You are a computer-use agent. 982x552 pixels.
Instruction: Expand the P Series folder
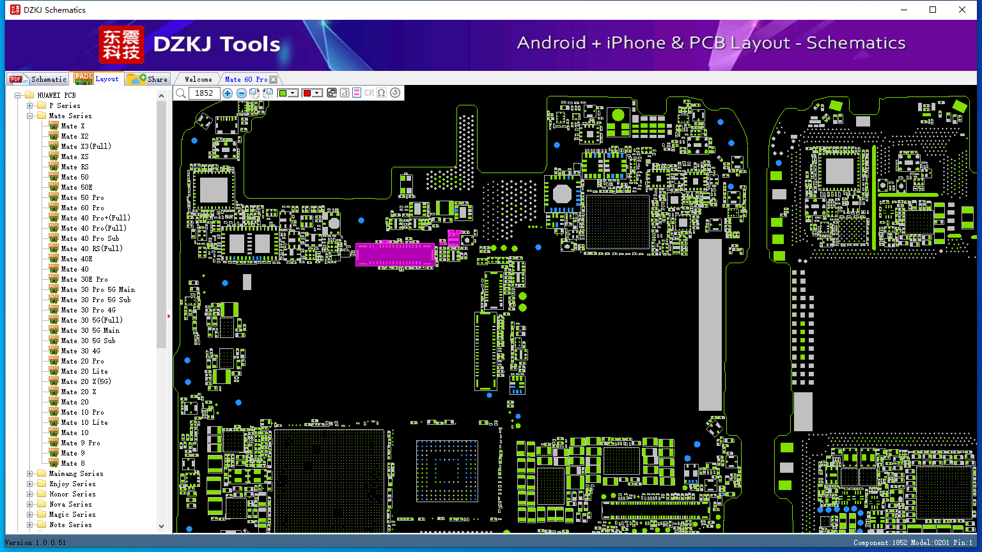30,105
